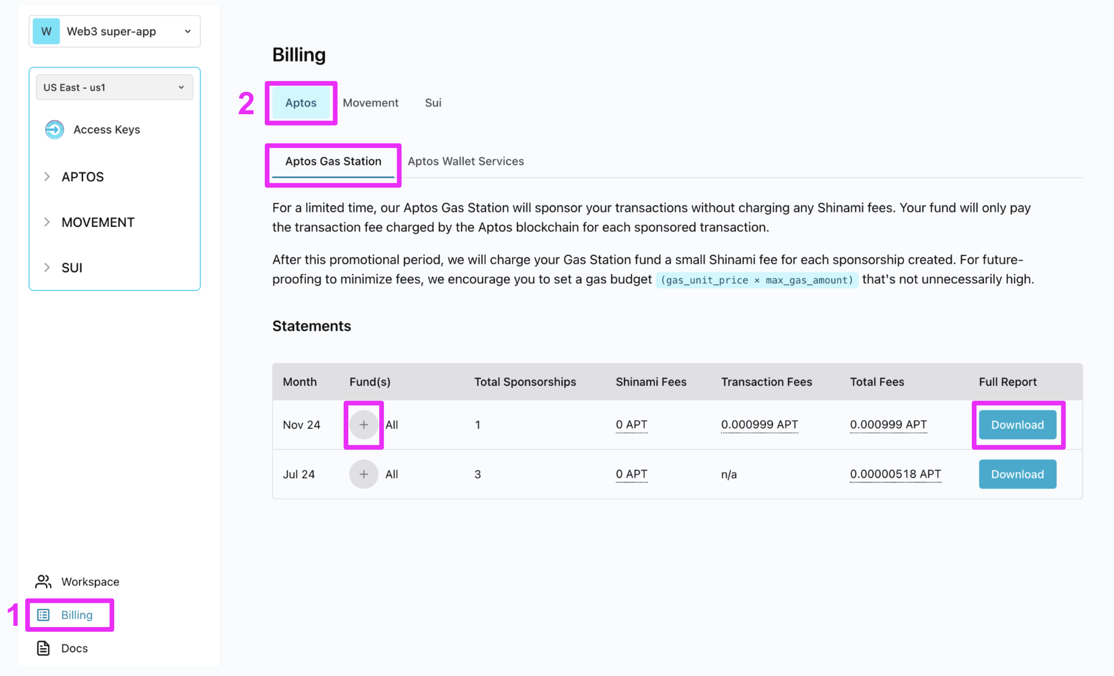Open the Aptos Wallet Services tab

pyautogui.click(x=466, y=161)
